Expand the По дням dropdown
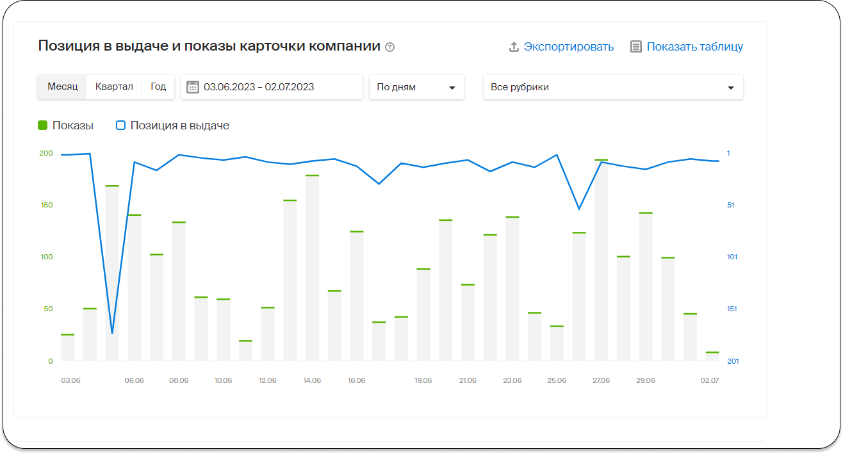Screen dimensions: 843x454 [x=416, y=87]
